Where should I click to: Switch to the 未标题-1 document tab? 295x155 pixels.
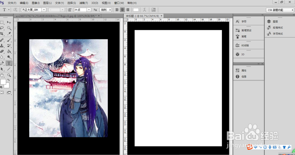pos(142,16)
